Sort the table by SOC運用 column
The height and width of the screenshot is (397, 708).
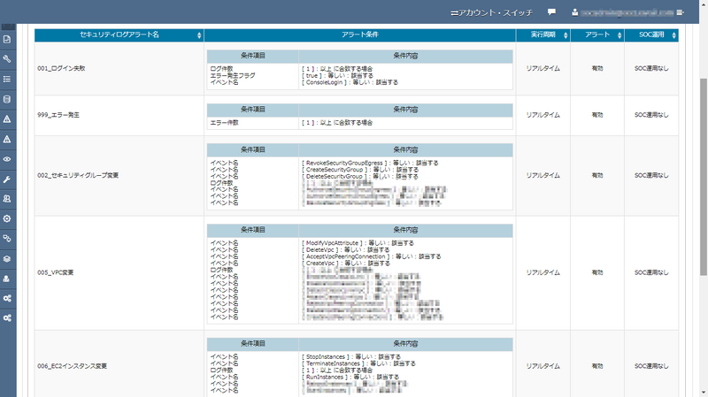[650, 34]
